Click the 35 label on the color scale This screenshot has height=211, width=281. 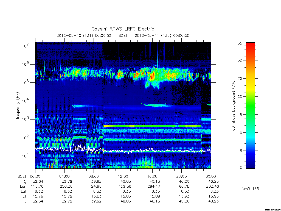240,43
